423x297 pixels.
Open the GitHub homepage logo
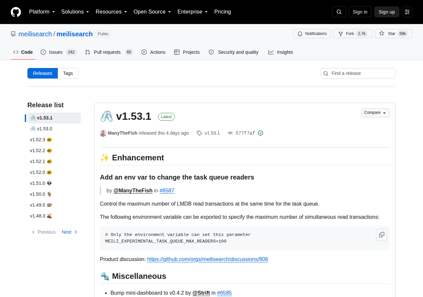pyautogui.click(x=16, y=12)
